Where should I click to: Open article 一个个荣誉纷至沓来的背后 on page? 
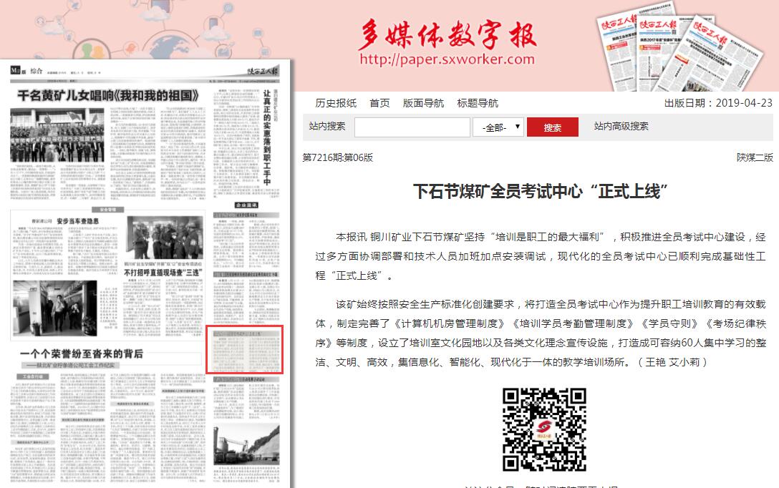click(81, 353)
